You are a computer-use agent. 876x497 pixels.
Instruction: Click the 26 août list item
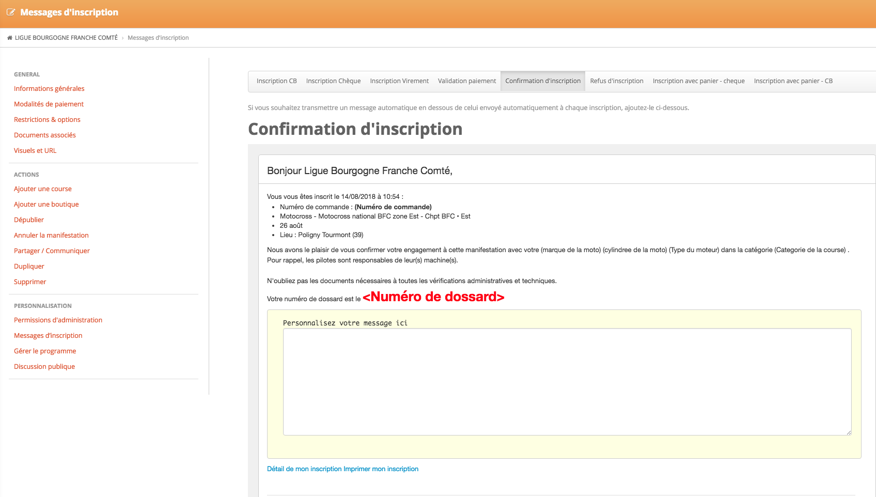(x=291, y=226)
